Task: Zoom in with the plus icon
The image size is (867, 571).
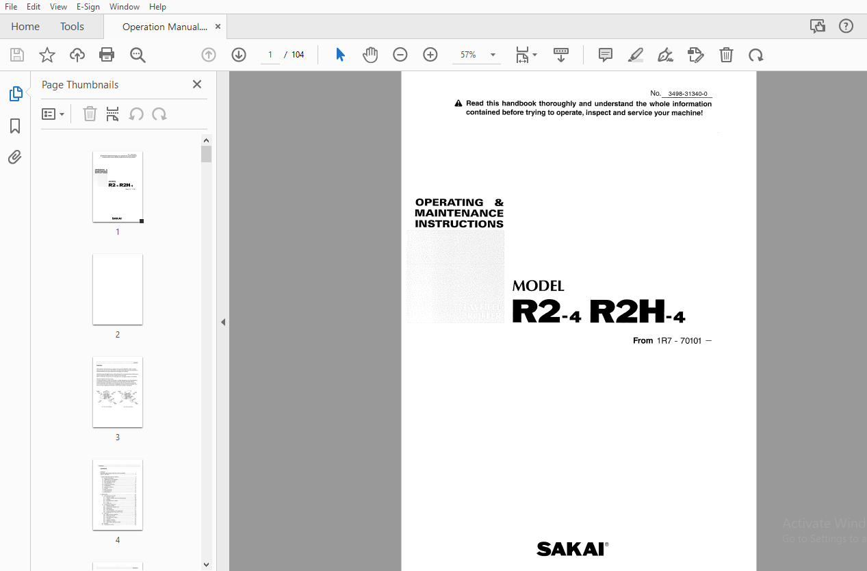Action: [x=430, y=55]
